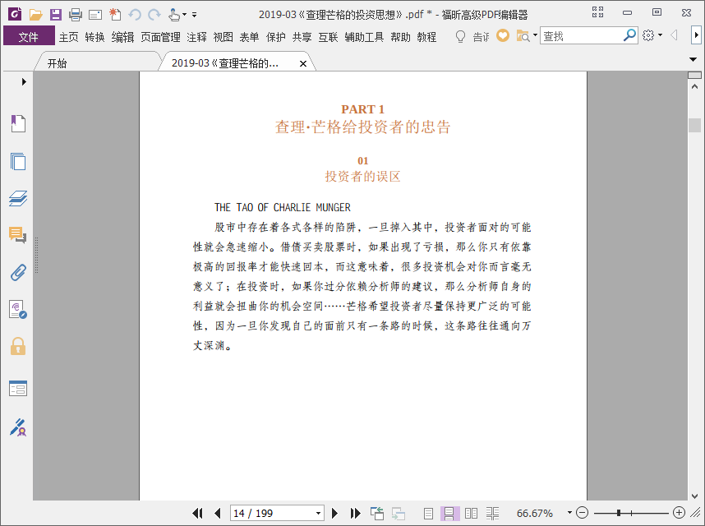Open the 视图 ribbon tab
Screen dimensions: 705x526
(x=223, y=37)
